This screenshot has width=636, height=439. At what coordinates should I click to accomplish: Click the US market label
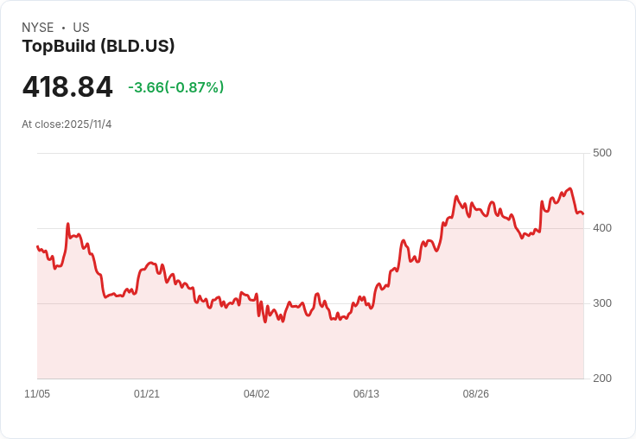pos(81,28)
